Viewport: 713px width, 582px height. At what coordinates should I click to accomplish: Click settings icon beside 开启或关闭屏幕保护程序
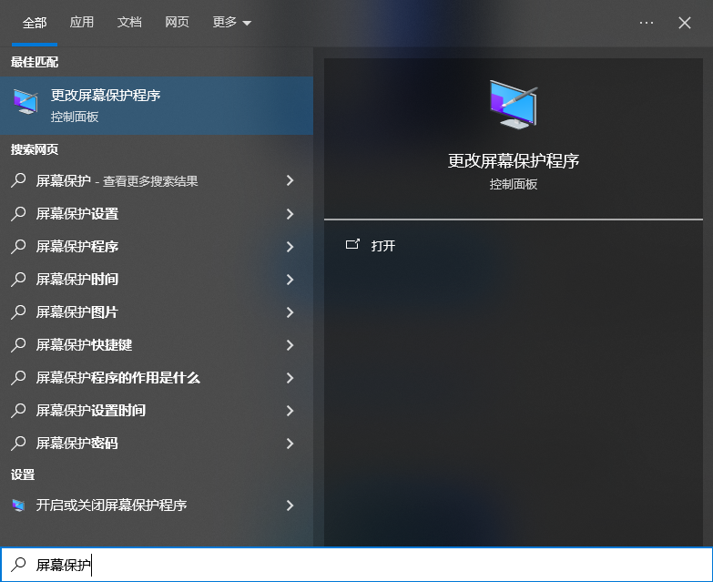pyautogui.click(x=18, y=505)
